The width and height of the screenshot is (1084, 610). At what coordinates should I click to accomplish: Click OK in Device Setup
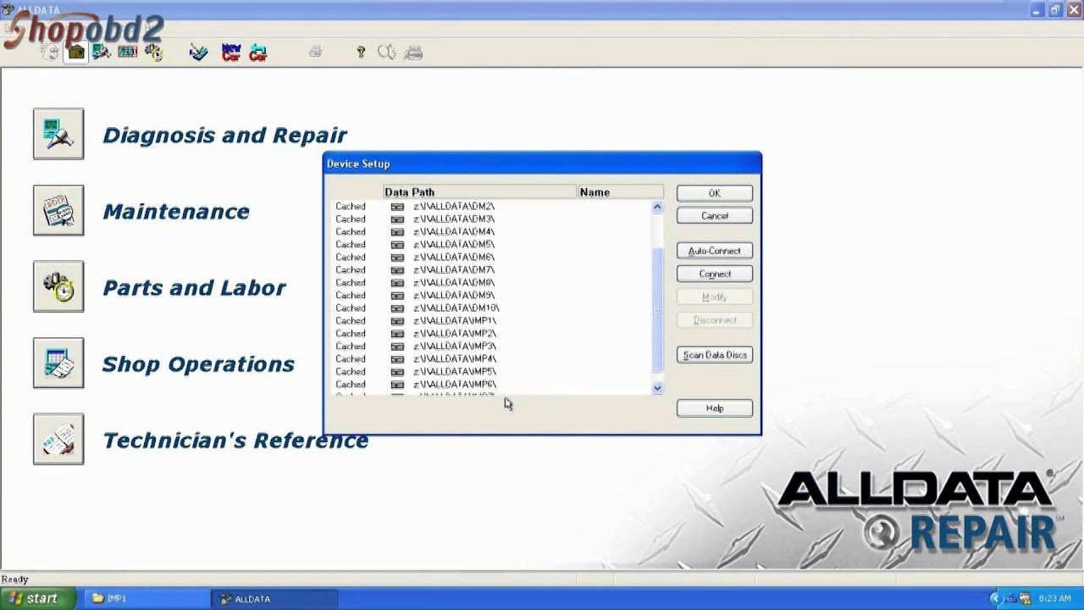point(715,193)
